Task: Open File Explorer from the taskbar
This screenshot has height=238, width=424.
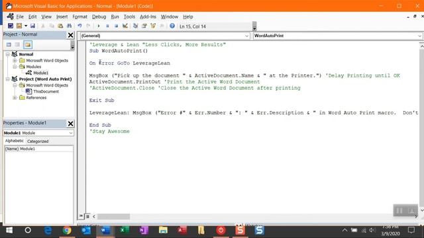Action: click(x=163, y=230)
